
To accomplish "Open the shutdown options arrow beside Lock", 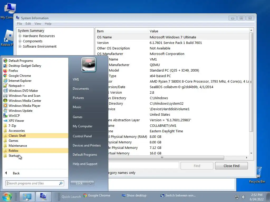I will 91,183.
